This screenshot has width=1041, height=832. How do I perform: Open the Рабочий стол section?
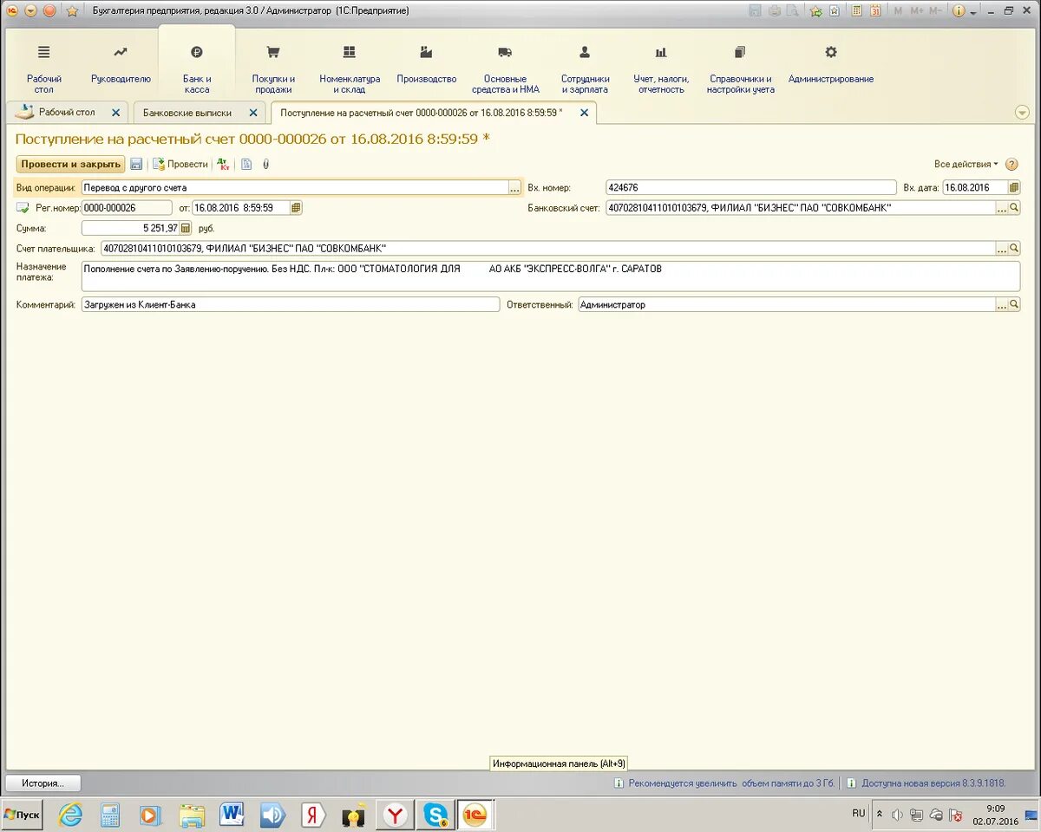pos(44,68)
